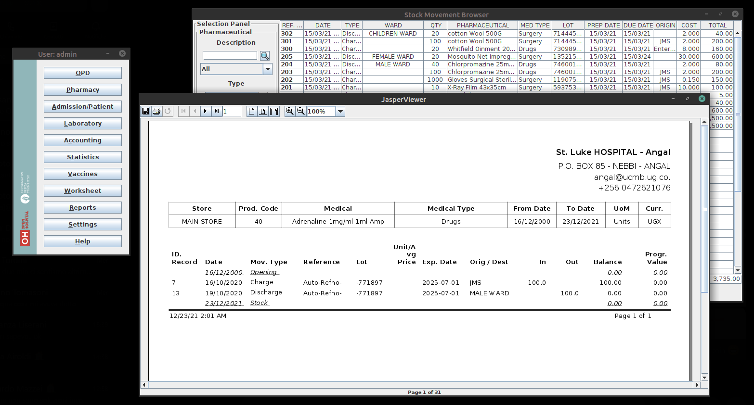
Task: Open the Pharmacy module
Action: tap(83, 90)
